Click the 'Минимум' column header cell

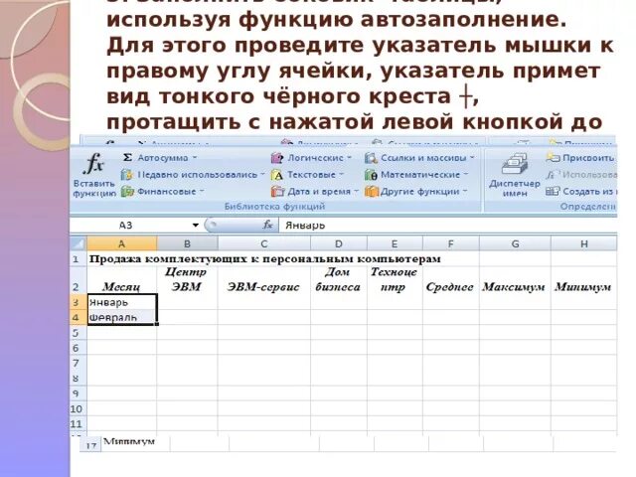click(583, 280)
